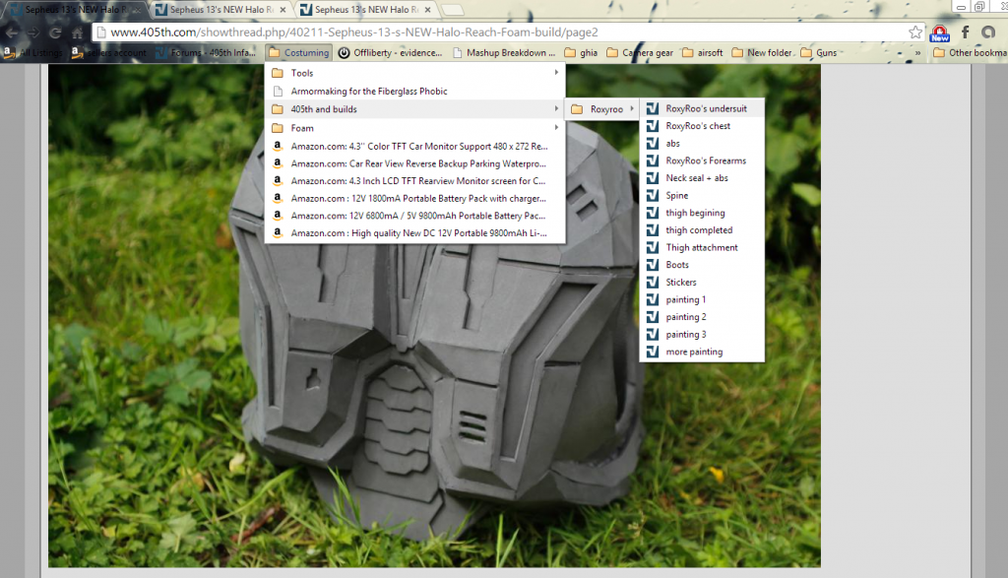Screen dimensions: 1008x578
Task: Open the Spine bookmark
Action: pos(702,195)
